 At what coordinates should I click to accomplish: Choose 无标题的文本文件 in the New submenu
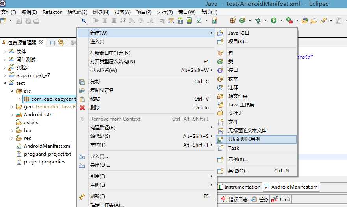pos(256,131)
